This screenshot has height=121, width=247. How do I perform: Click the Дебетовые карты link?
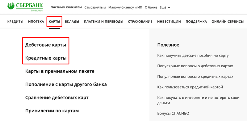tap(46, 45)
